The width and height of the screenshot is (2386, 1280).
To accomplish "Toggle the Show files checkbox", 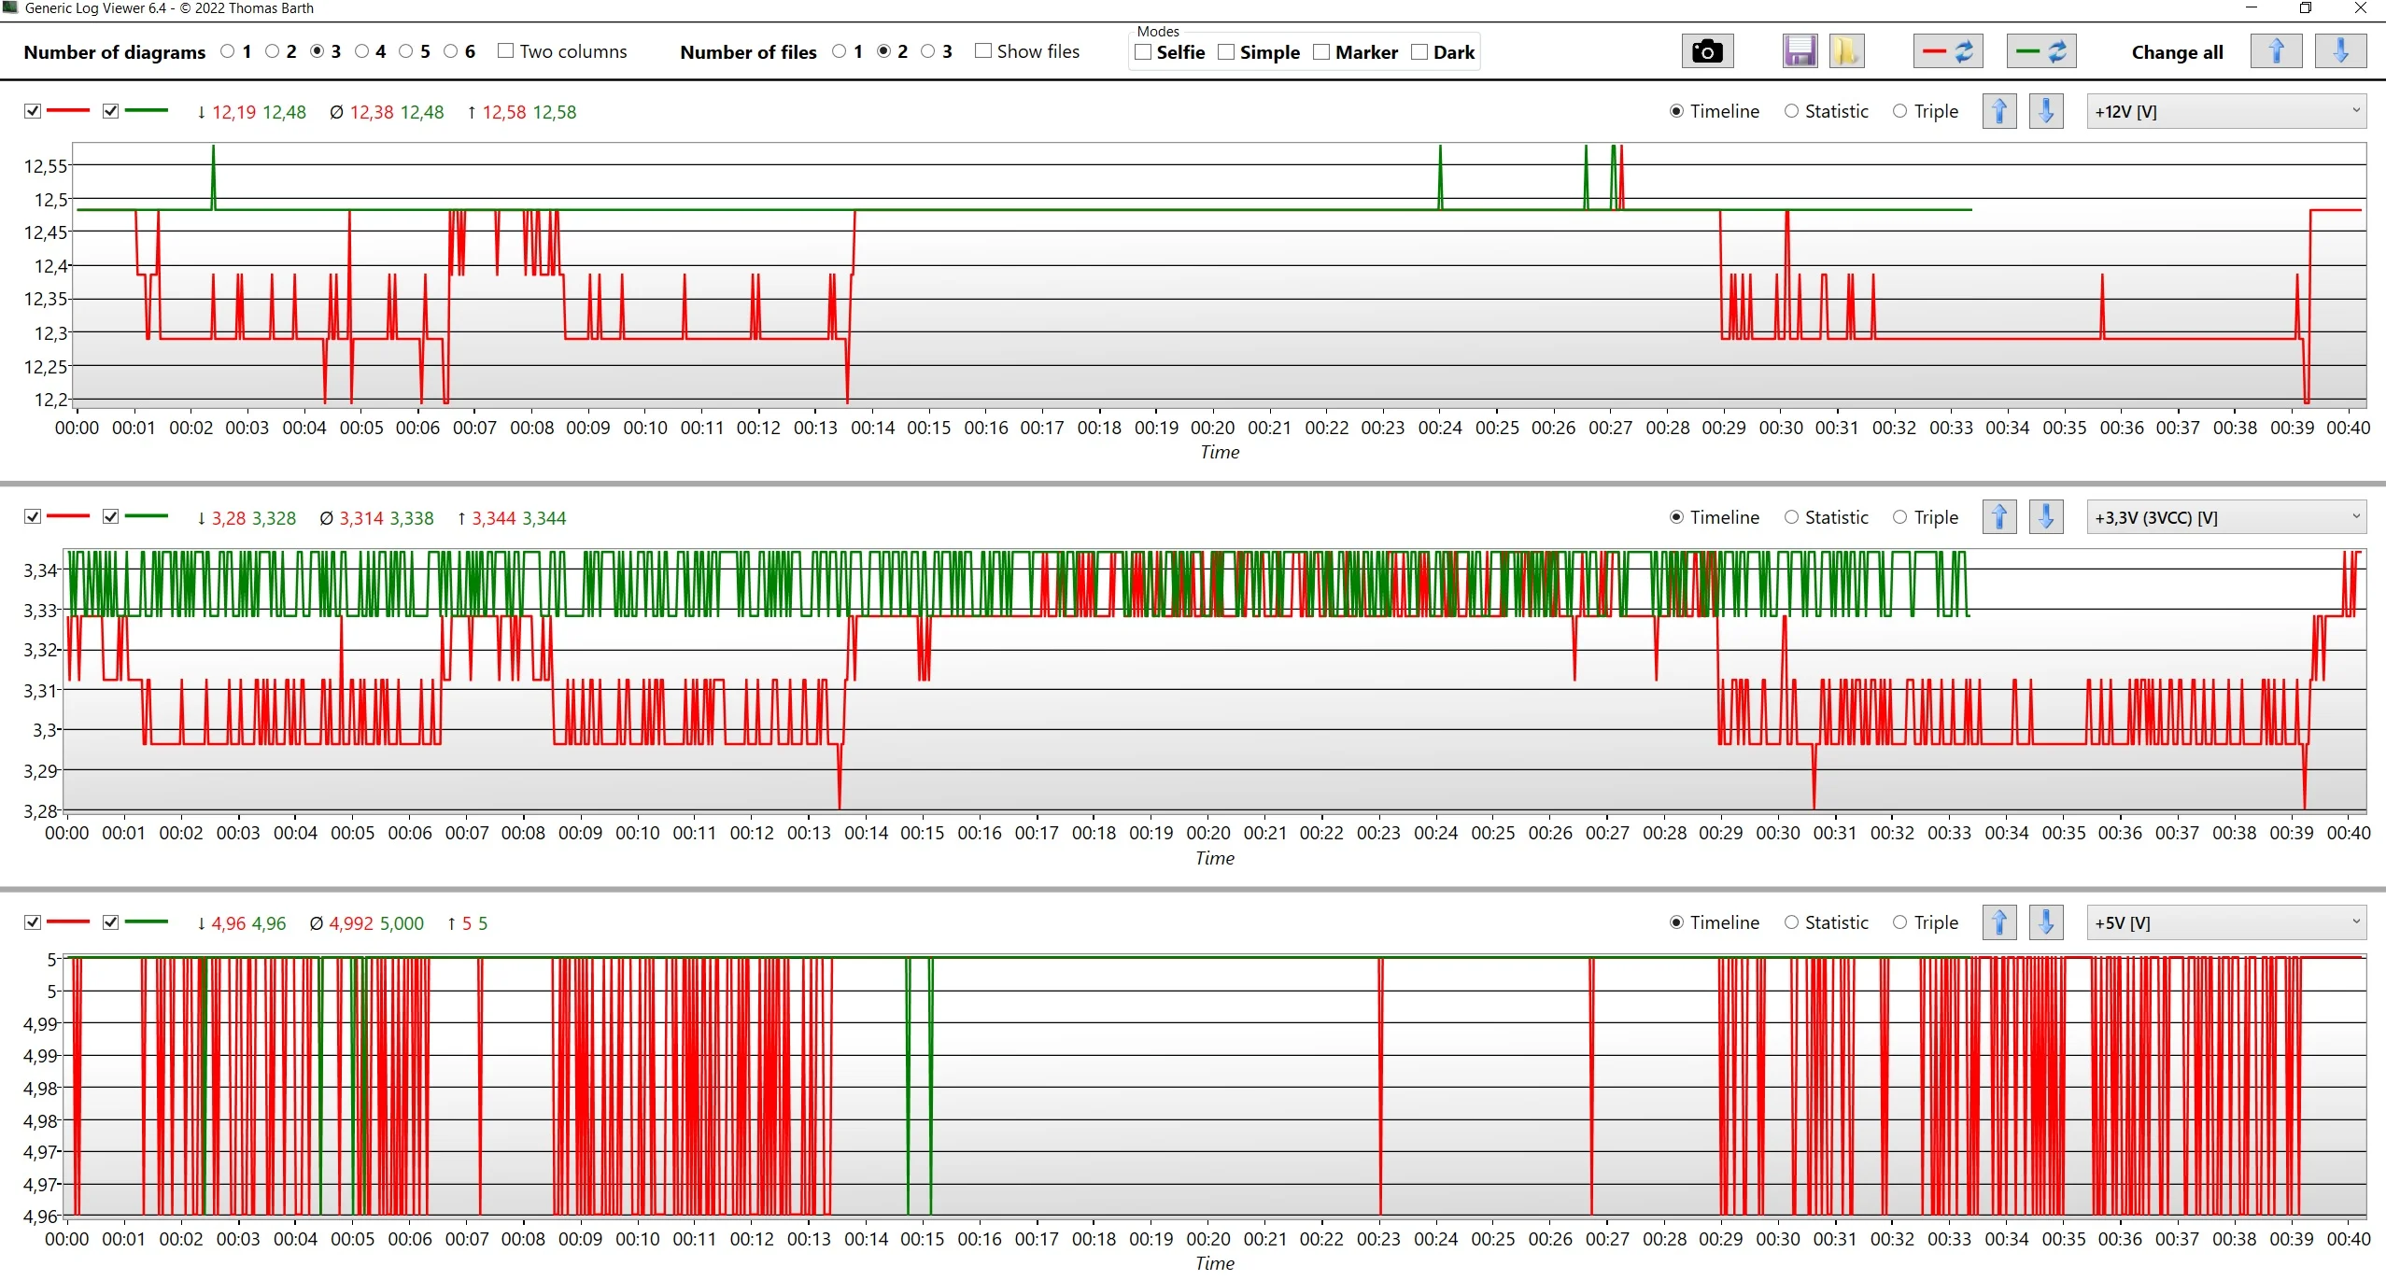I will [983, 51].
